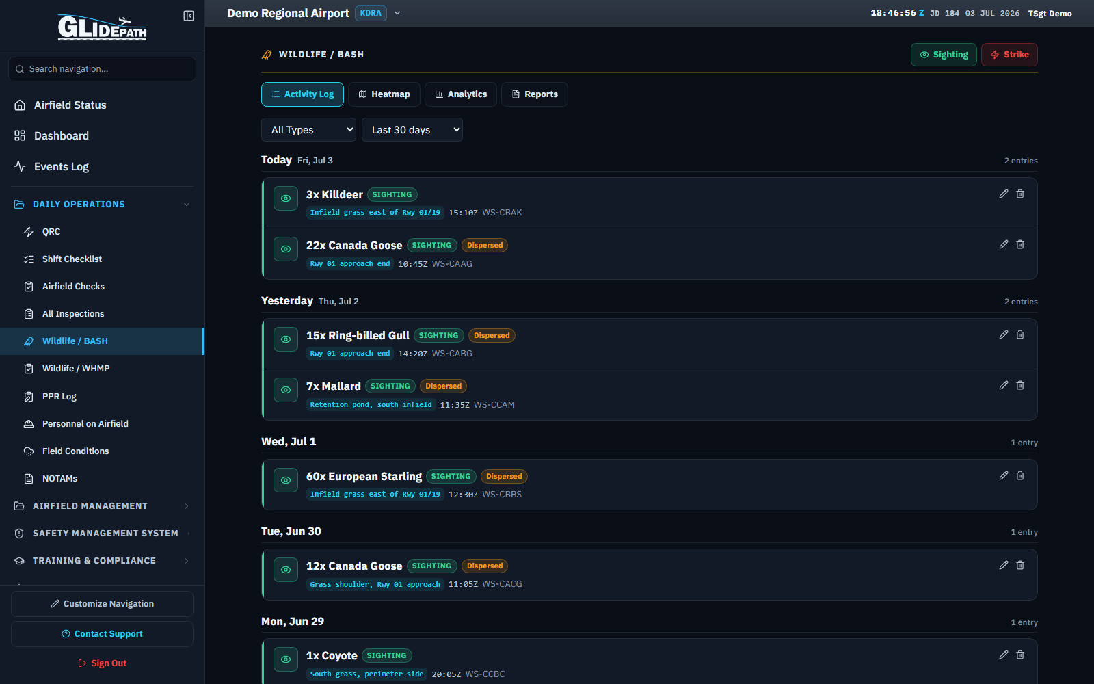The height and width of the screenshot is (684, 1094).
Task: Delete the 12x Canada Goose entry
Action: pos(1020,565)
